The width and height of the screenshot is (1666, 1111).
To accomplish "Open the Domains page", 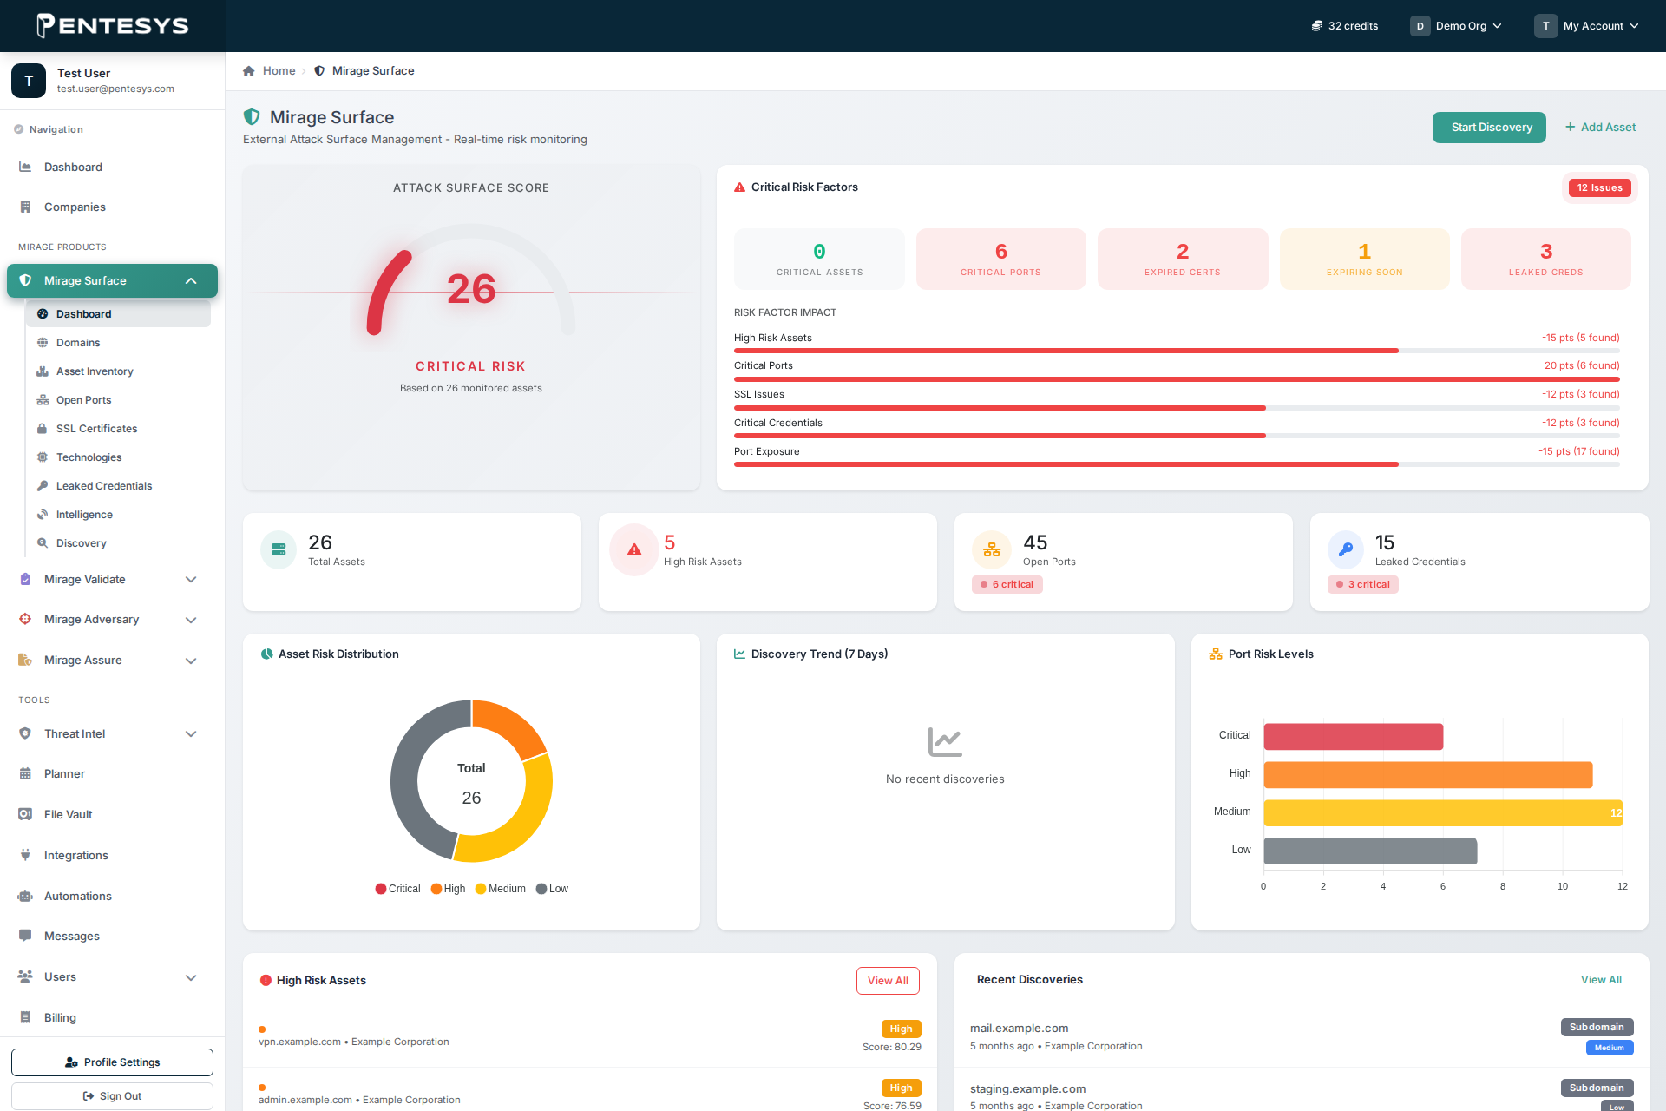I will 118,343.
